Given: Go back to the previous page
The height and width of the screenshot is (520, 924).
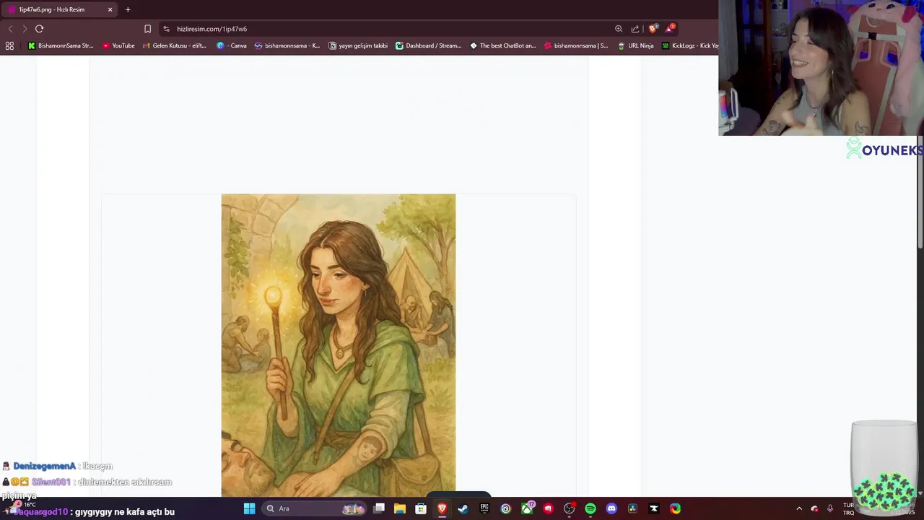Looking at the screenshot, I should (x=10, y=29).
